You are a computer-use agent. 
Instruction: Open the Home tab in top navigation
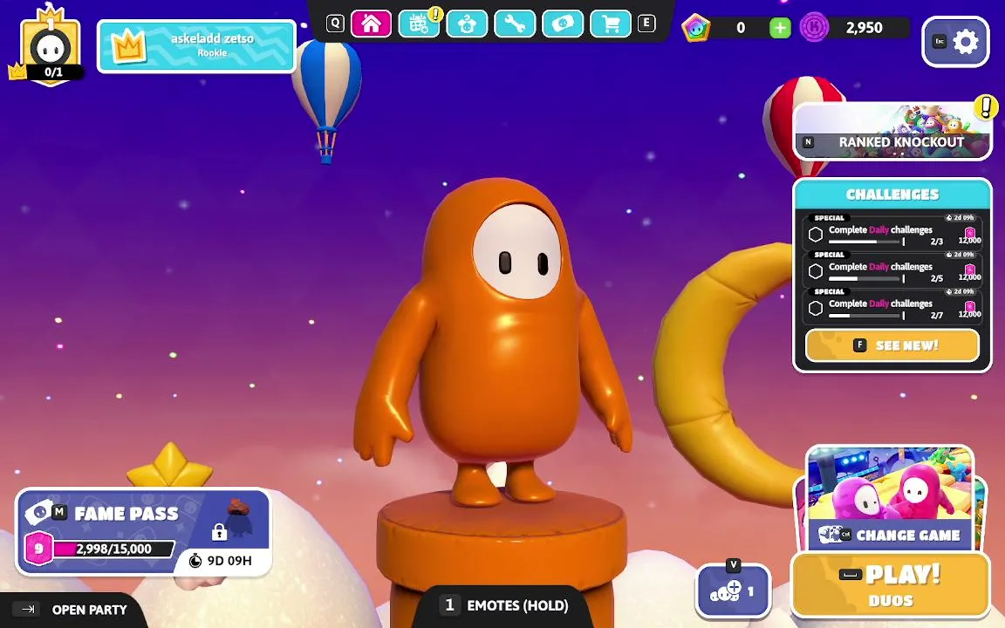click(x=371, y=24)
